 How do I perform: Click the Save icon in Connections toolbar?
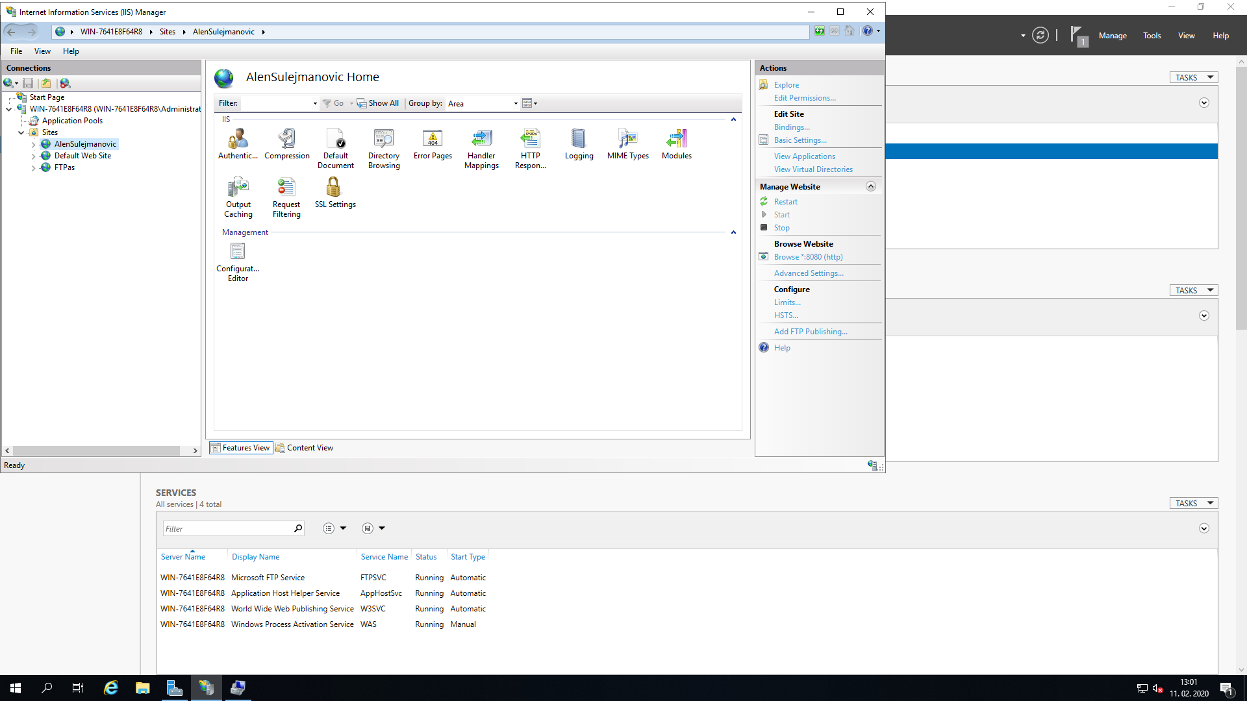[x=28, y=83]
